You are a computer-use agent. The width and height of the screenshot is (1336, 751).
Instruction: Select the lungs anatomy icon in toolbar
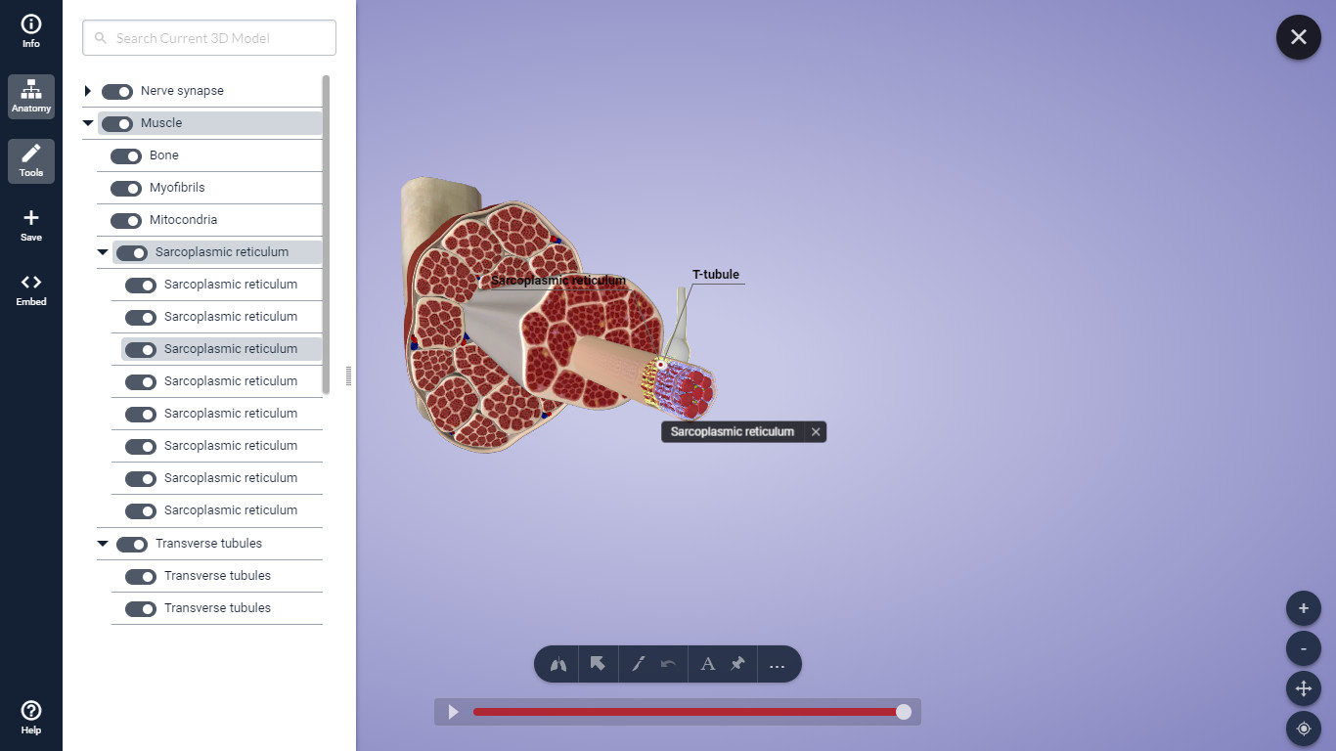[558, 665]
